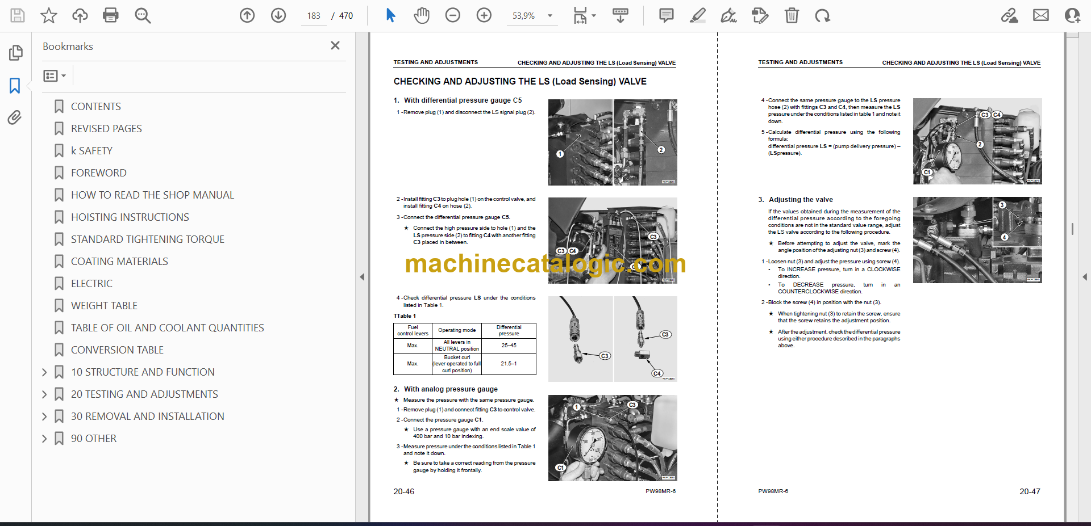This screenshot has height=526, width=1091.
Task: Add document to favorites with star icon
Action: [49, 15]
